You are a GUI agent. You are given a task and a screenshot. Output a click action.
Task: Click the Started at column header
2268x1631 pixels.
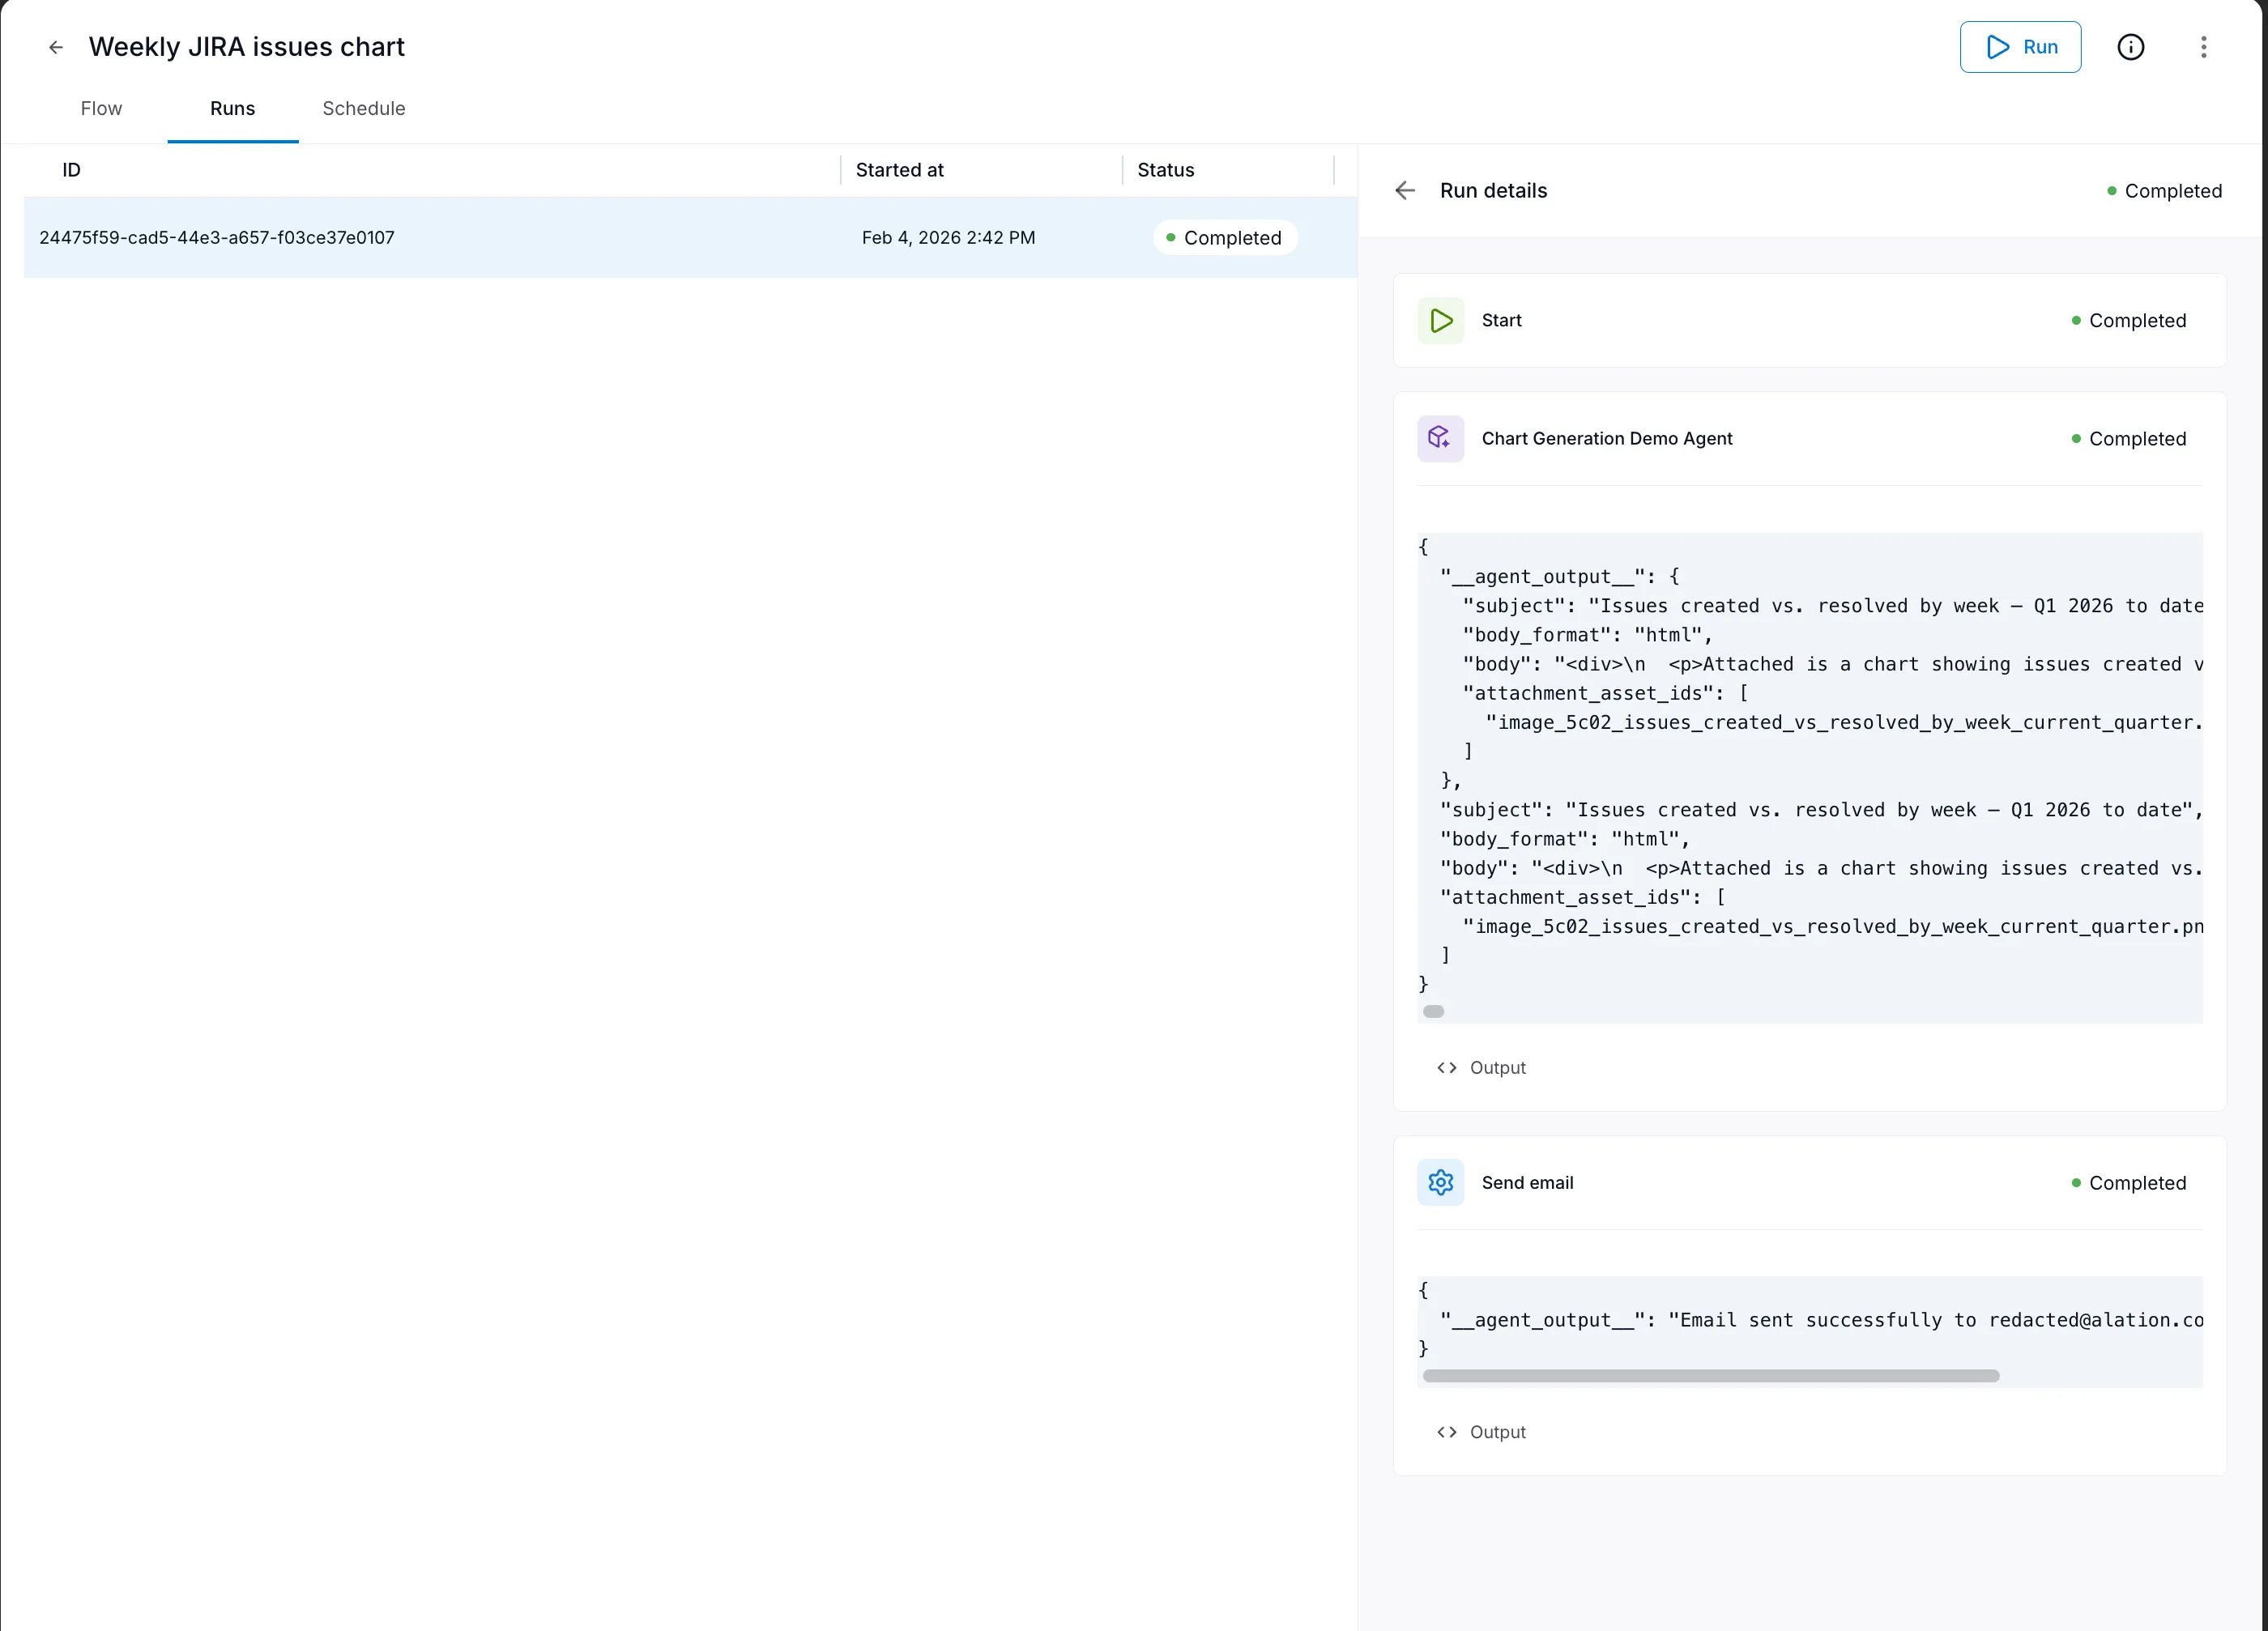coord(899,170)
